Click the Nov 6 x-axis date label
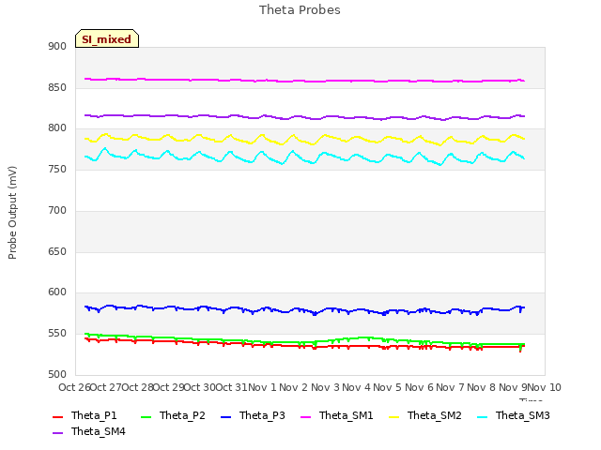Viewport: 601px width, 450px height. tap(419, 387)
